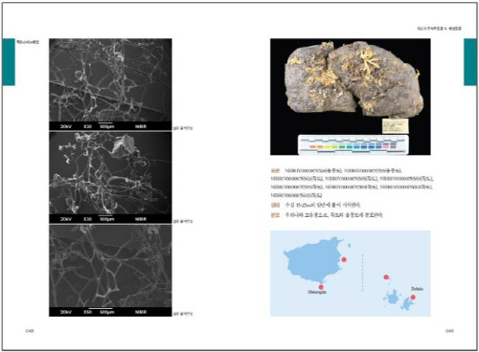Open the bottom X50 SEM micrograph

point(110,271)
